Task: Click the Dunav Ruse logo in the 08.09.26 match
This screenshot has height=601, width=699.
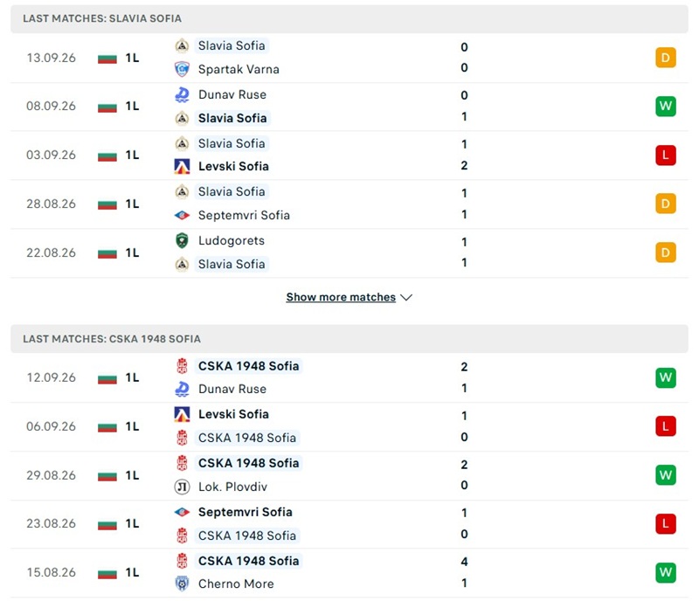Action: pos(182,94)
